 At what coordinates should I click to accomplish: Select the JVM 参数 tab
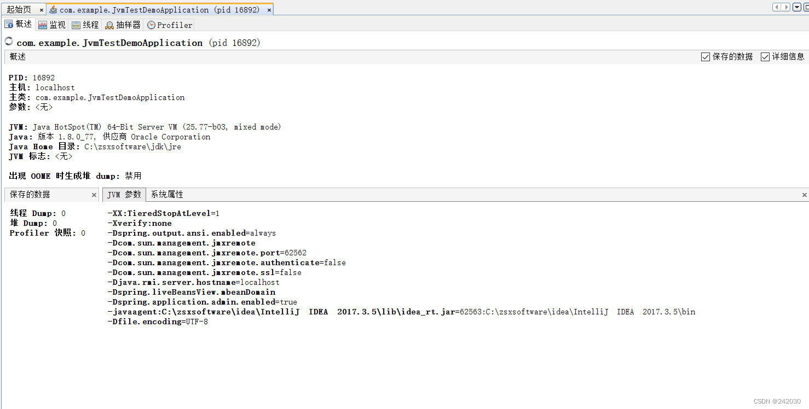124,194
